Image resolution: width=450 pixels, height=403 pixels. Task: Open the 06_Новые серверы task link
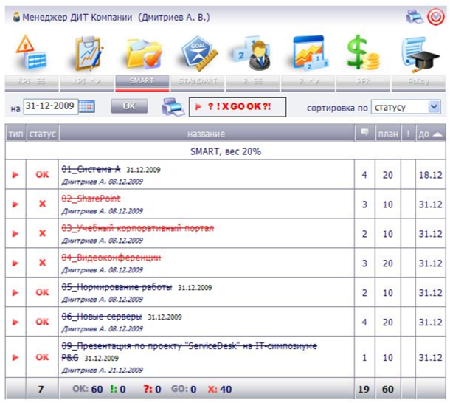pyautogui.click(x=102, y=317)
